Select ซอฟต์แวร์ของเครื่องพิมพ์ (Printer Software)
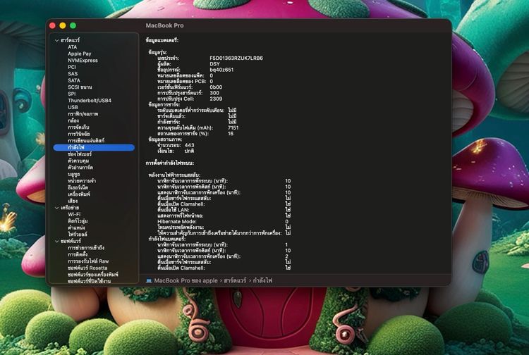 (x=93, y=275)
